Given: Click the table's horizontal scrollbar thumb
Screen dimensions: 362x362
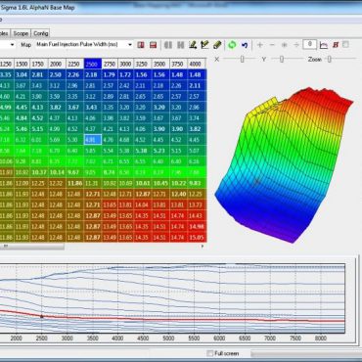Looking at the screenshot, I should 32,247.
